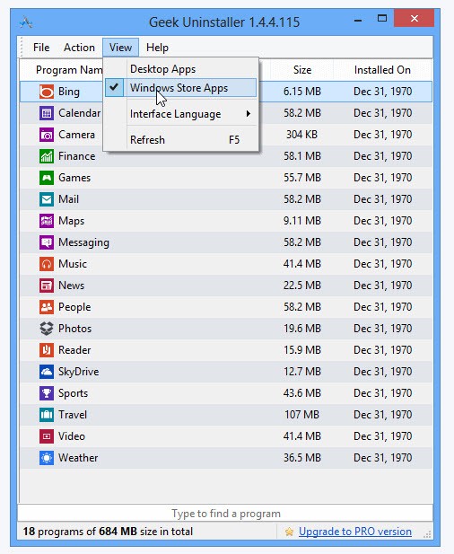Click the Weather sun icon
Viewport: 454px width, 554px height.
47,458
